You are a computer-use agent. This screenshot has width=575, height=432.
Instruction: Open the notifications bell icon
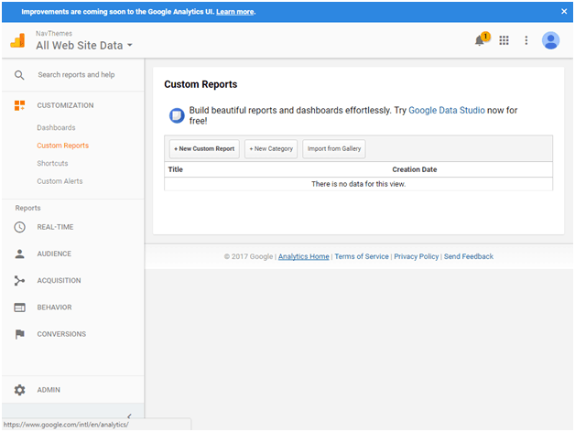coord(480,40)
